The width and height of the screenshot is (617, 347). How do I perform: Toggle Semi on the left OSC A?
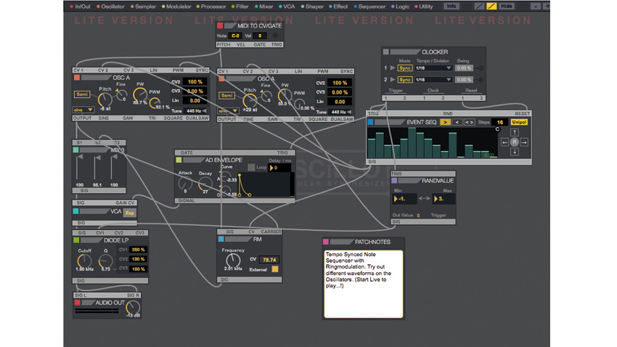pyautogui.click(x=82, y=94)
